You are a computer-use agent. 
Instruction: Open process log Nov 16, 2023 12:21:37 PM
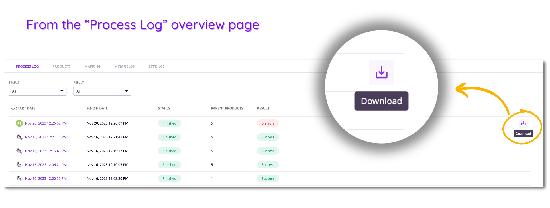[46, 137]
